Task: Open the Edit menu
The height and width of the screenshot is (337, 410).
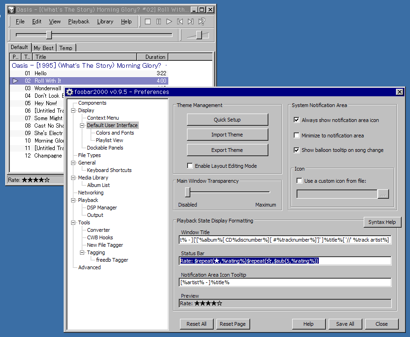Action: coord(36,22)
